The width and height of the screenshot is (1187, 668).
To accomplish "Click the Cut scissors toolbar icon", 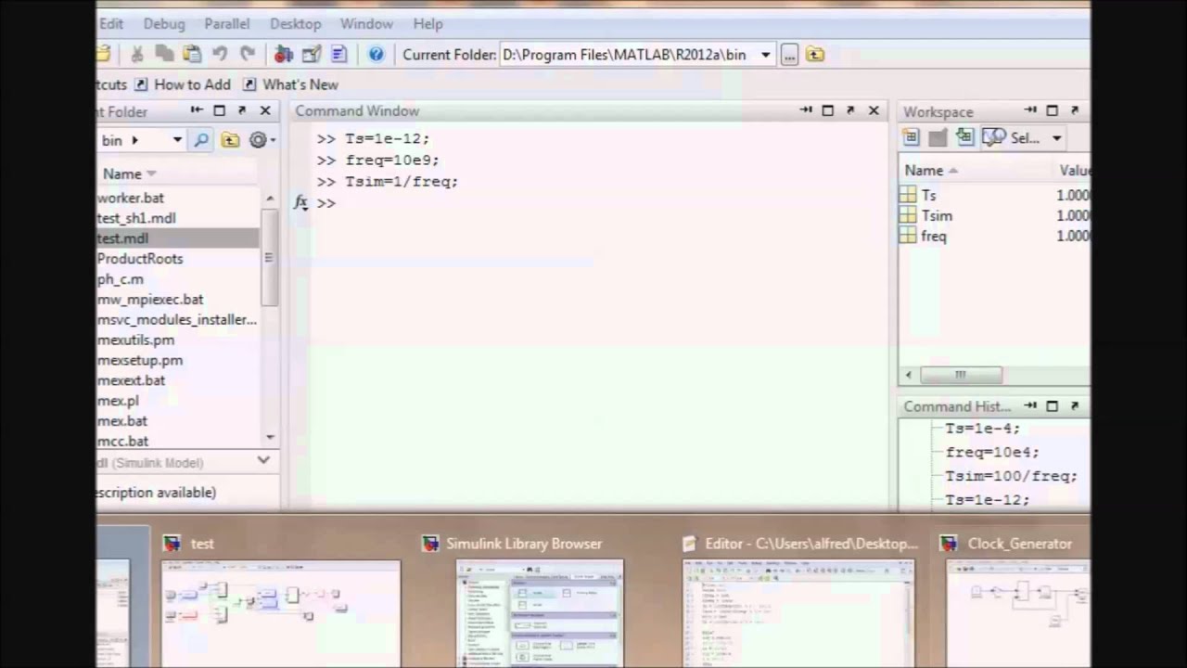I will pos(137,55).
